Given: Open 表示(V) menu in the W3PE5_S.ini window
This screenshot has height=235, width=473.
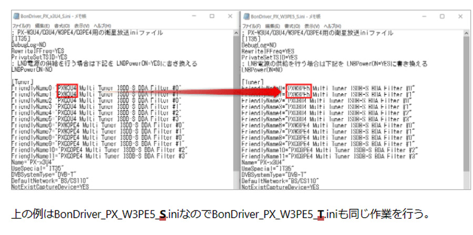Looking at the screenshot, I should [313, 26].
